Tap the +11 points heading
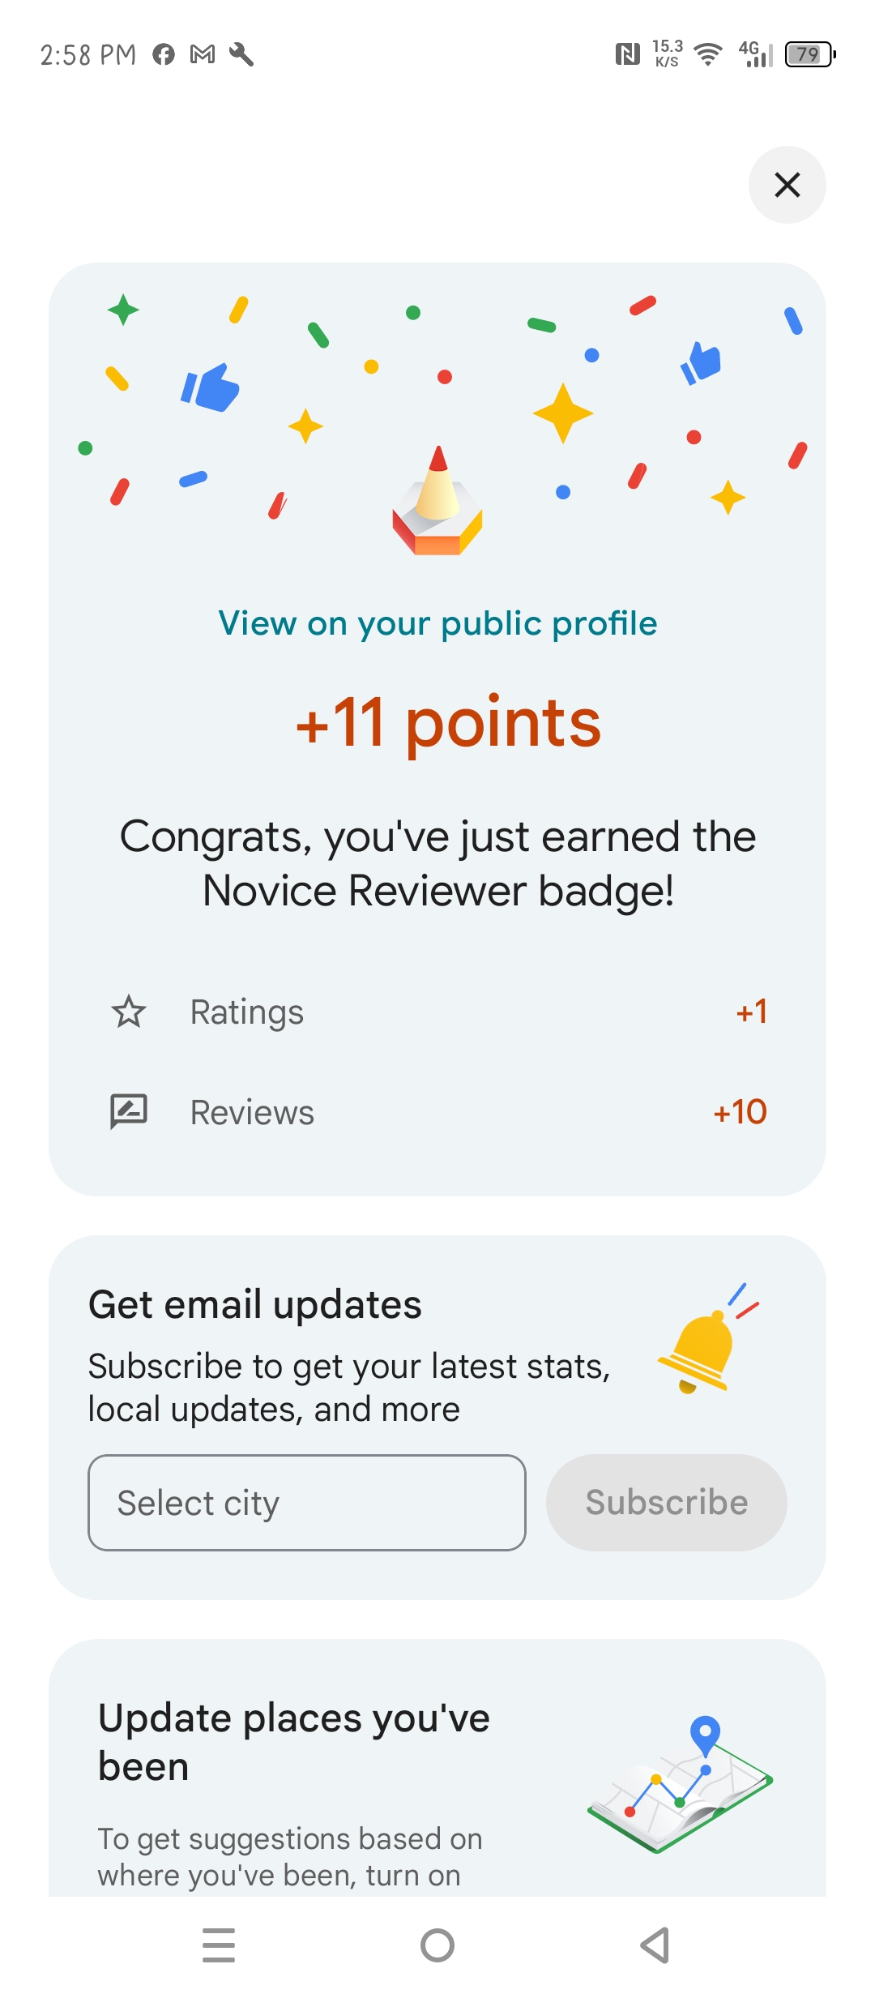This screenshot has width=875, height=1994. pyautogui.click(x=448, y=722)
